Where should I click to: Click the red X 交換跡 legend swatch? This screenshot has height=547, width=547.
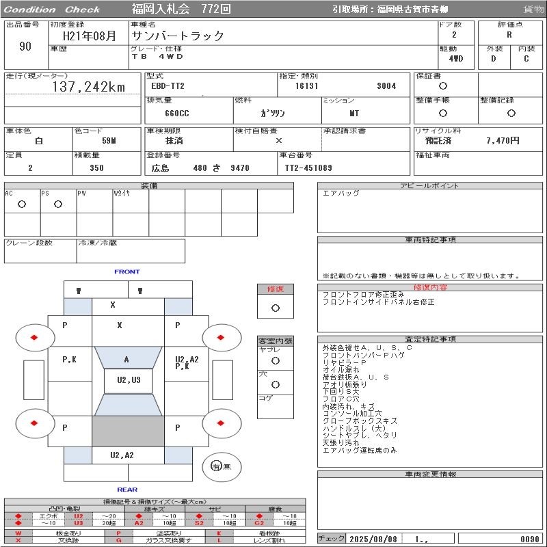coord(18,540)
